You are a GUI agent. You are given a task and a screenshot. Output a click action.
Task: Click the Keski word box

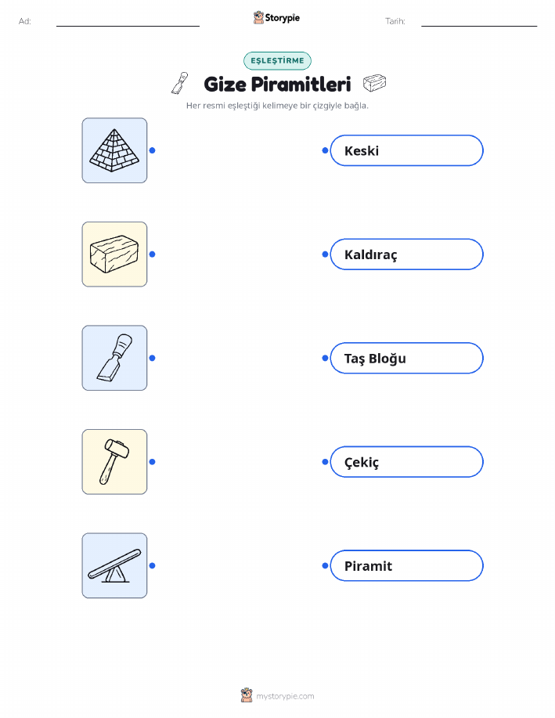click(406, 150)
